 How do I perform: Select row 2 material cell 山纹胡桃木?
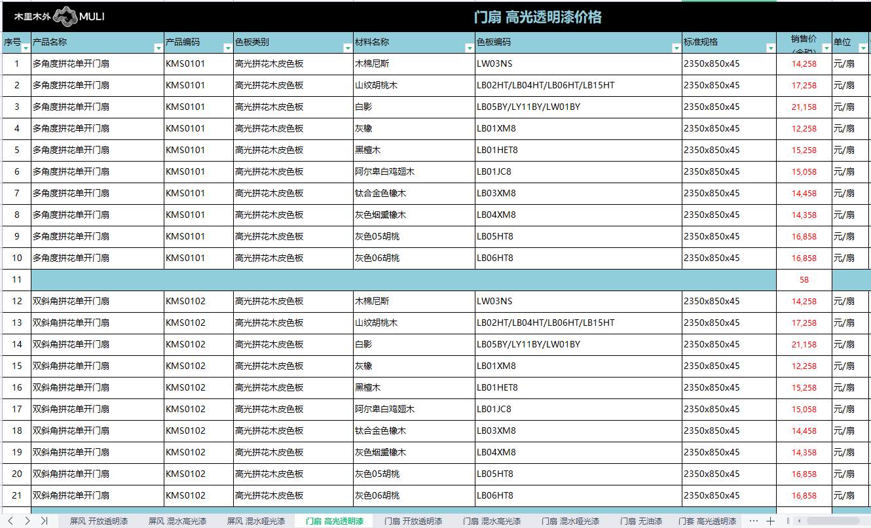[414, 86]
